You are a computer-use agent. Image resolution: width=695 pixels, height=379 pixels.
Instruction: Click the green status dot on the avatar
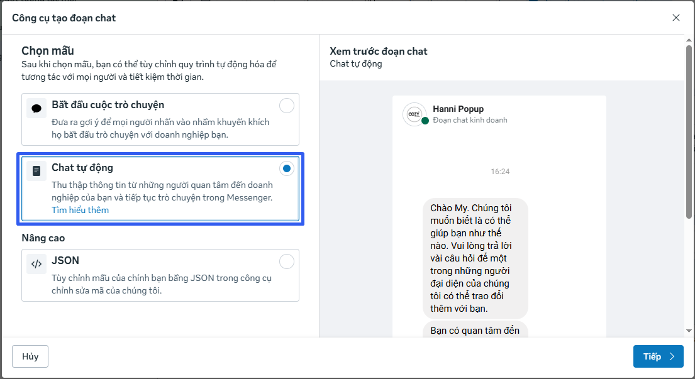pos(425,121)
